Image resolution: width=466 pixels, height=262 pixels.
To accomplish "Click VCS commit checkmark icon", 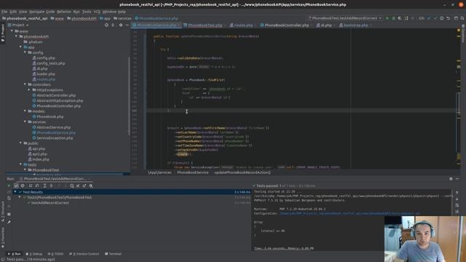I will 435,18.
